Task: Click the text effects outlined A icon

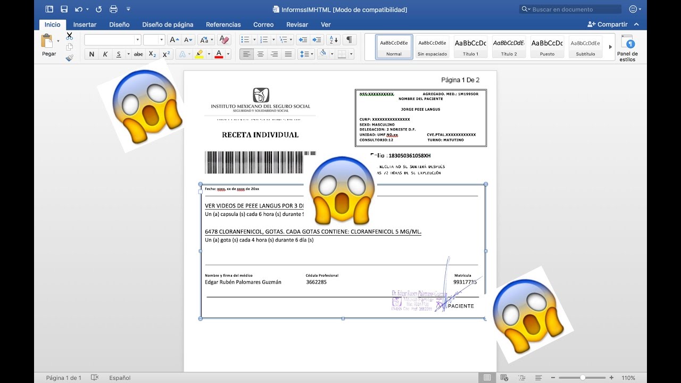Action: (182, 54)
